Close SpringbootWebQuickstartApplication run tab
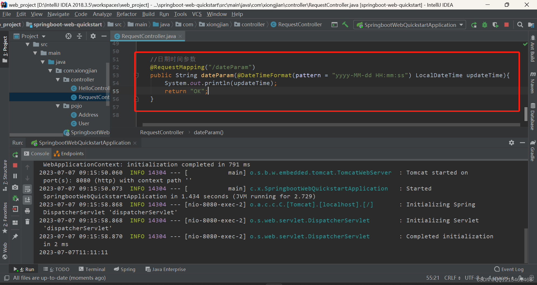 pyautogui.click(x=135, y=143)
